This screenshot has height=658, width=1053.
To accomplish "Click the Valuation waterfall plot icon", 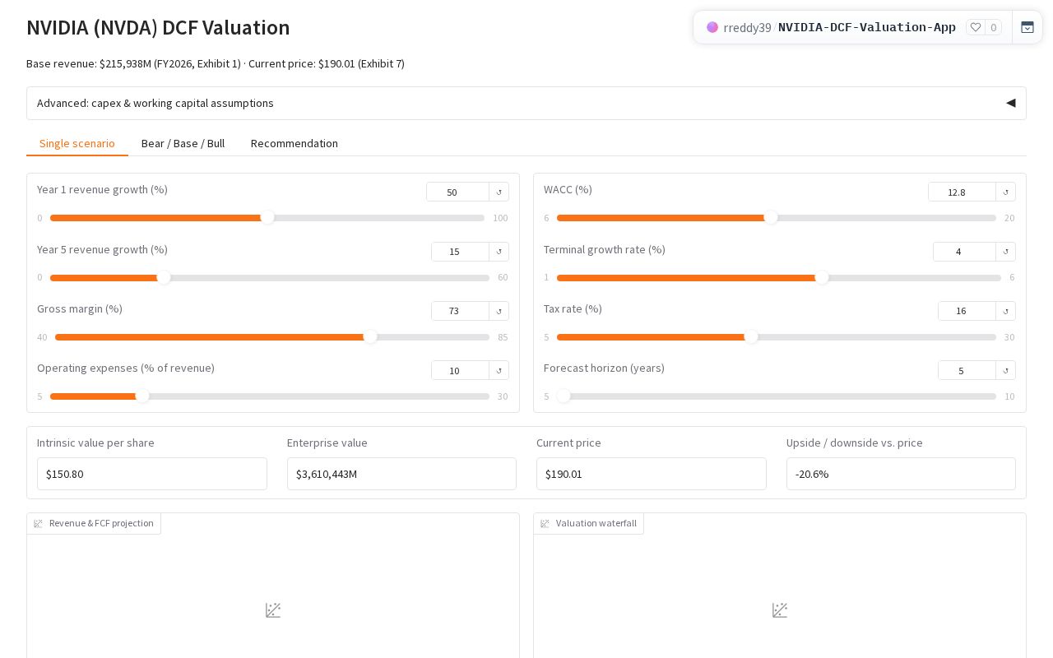I will coord(545,524).
